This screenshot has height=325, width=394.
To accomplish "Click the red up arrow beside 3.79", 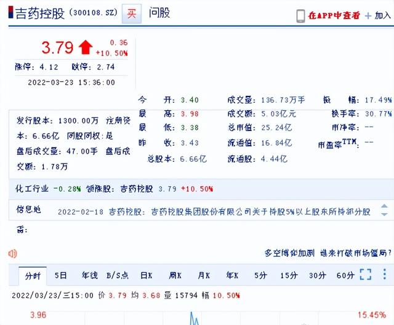I will pos(86,47).
